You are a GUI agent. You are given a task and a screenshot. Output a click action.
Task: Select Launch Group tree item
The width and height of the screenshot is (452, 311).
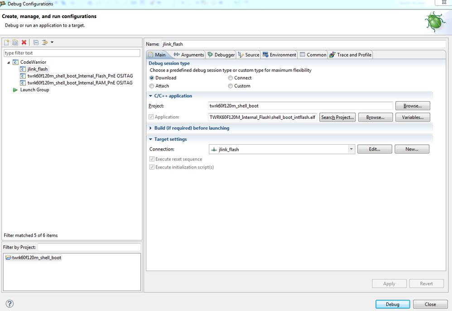[x=34, y=90]
